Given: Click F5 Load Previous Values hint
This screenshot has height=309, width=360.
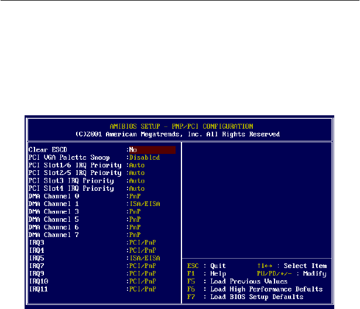Looking at the screenshot, I should click(237, 281).
